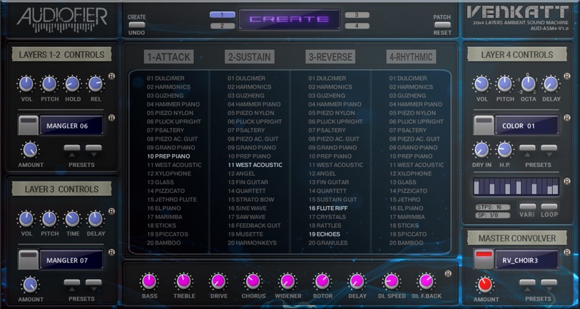Click the magenta TREBLE knob
The width and height of the screenshot is (580, 309).
pyautogui.click(x=184, y=282)
